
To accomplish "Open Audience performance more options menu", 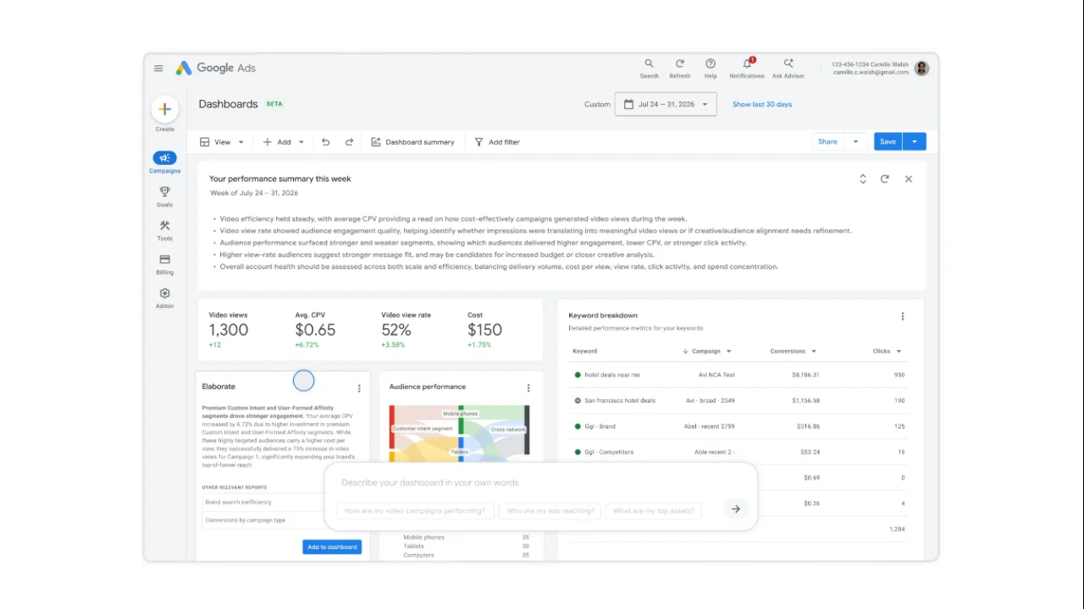I will coord(528,388).
